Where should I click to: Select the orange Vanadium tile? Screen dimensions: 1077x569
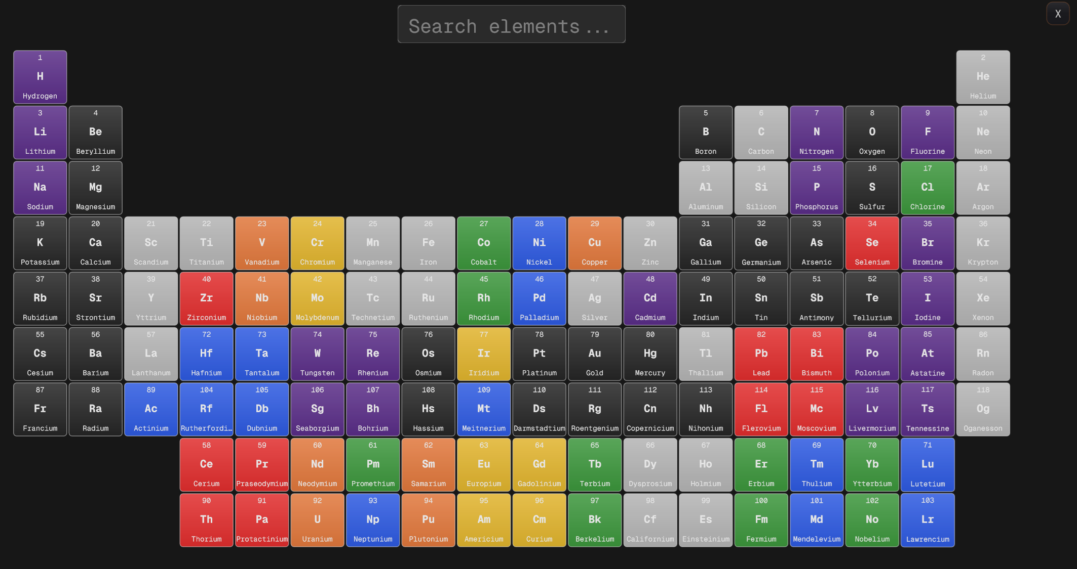pos(262,243)
